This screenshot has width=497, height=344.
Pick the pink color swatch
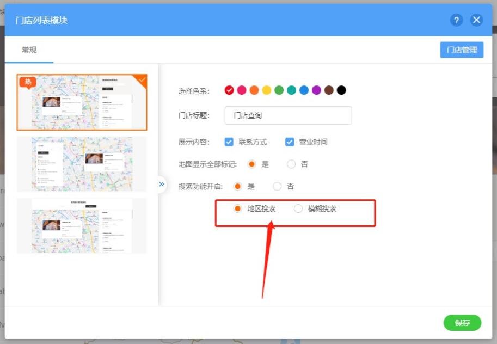(x=242, y=90)
